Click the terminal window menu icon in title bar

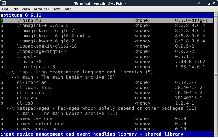point(3,3)
